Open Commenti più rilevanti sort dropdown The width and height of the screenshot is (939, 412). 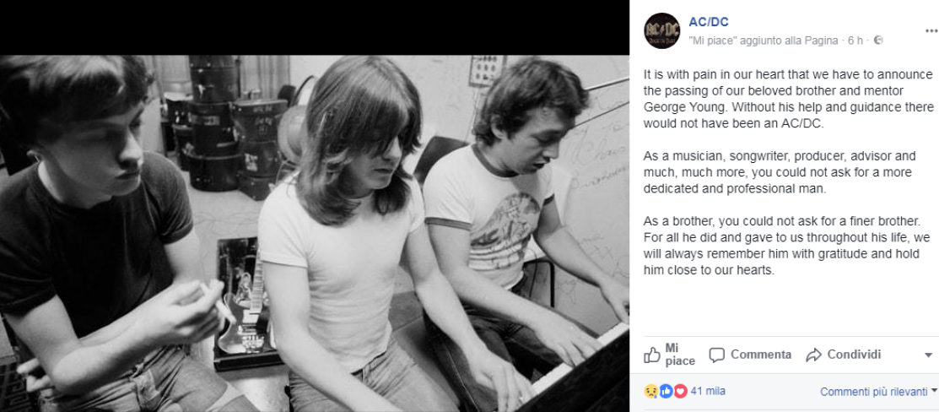[x=878, y=392]
